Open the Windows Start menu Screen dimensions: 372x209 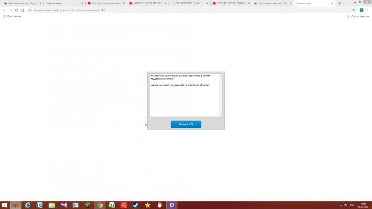click(x=5, y=205)
